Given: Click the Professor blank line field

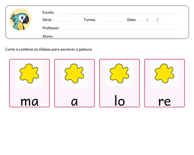Looking at the screenshot, I should [120, 29].
